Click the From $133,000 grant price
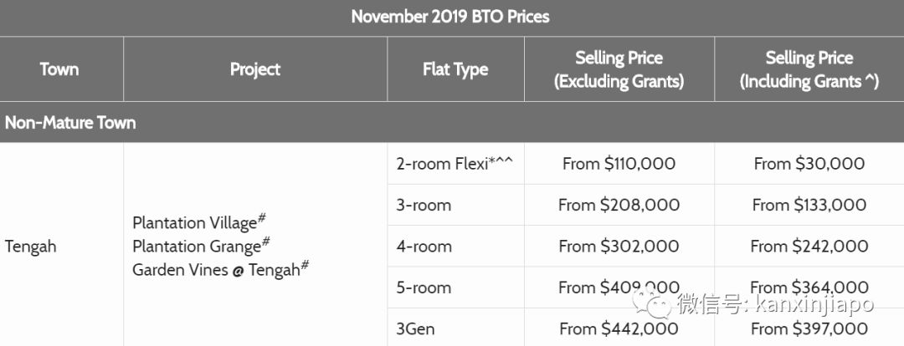The width and height of the screenshot is (904, 346). [808, 205]
